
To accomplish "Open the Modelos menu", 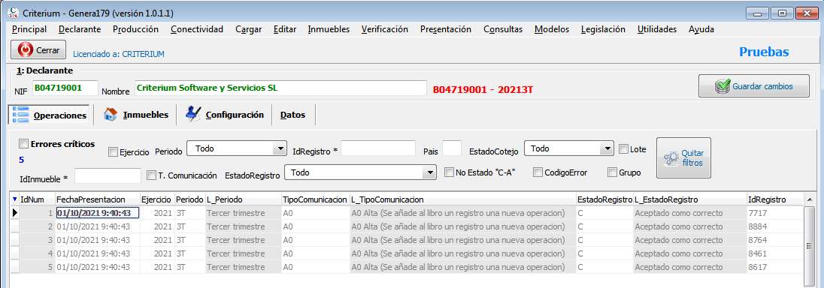I will point(552,29).
